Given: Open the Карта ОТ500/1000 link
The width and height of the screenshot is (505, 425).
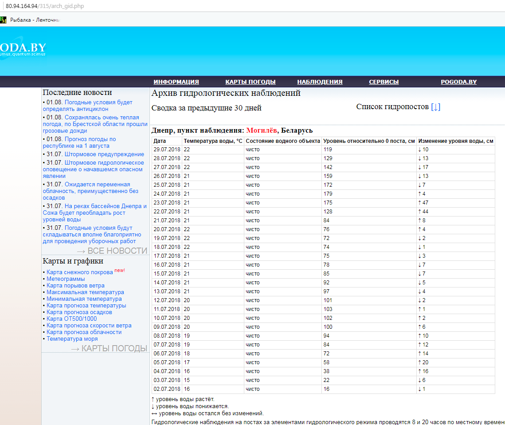Looking at the screenshot, I should point(71,319).
